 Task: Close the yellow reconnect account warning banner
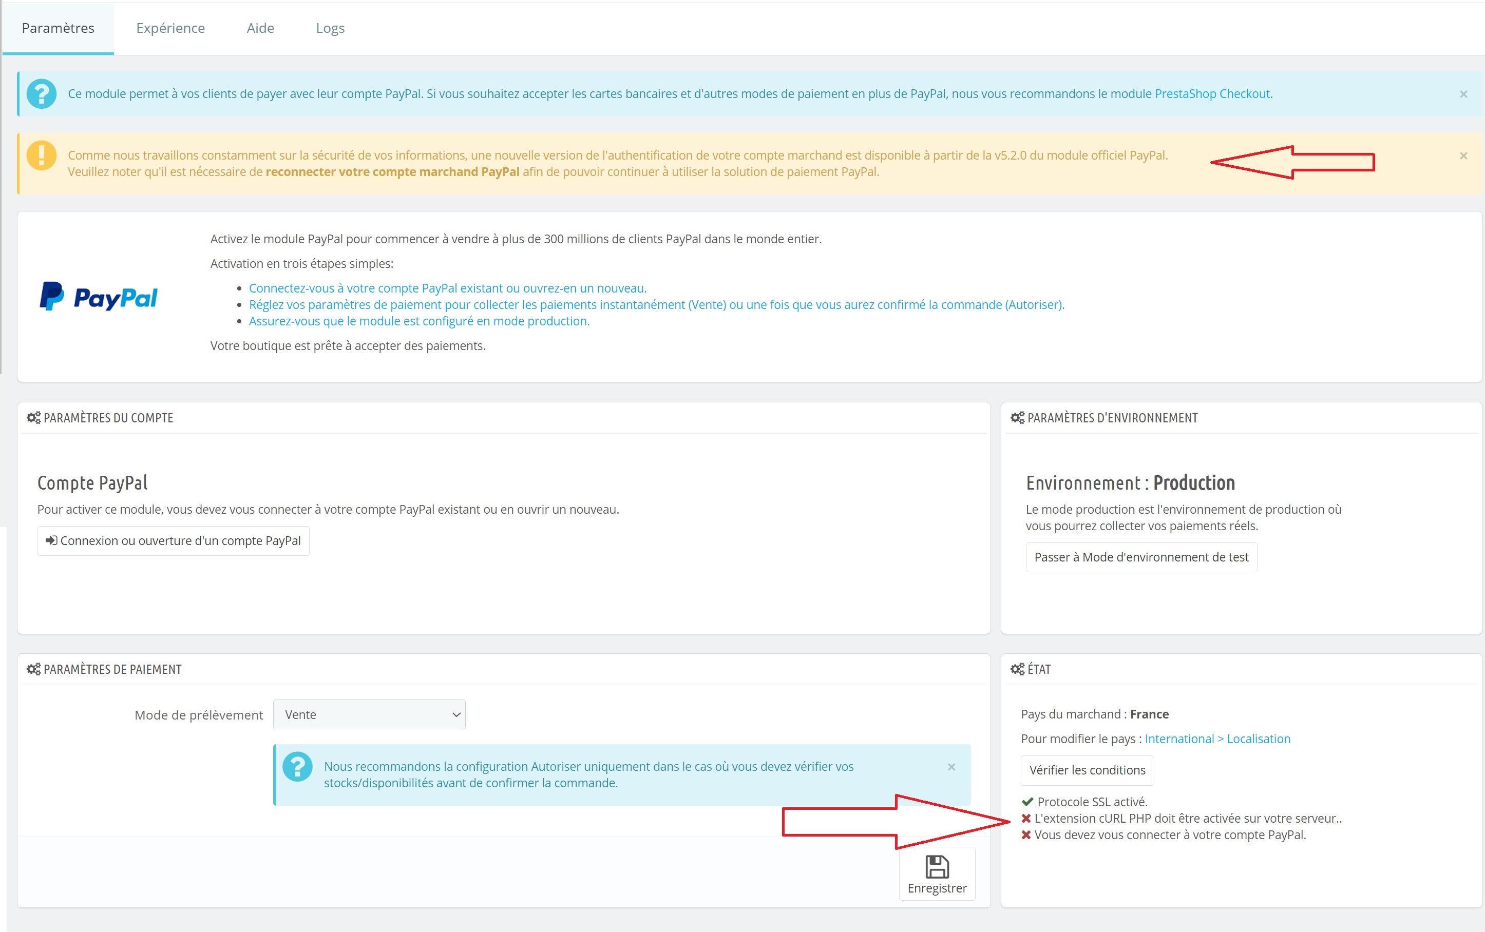pyautogui.click(x=1463, y=156)
